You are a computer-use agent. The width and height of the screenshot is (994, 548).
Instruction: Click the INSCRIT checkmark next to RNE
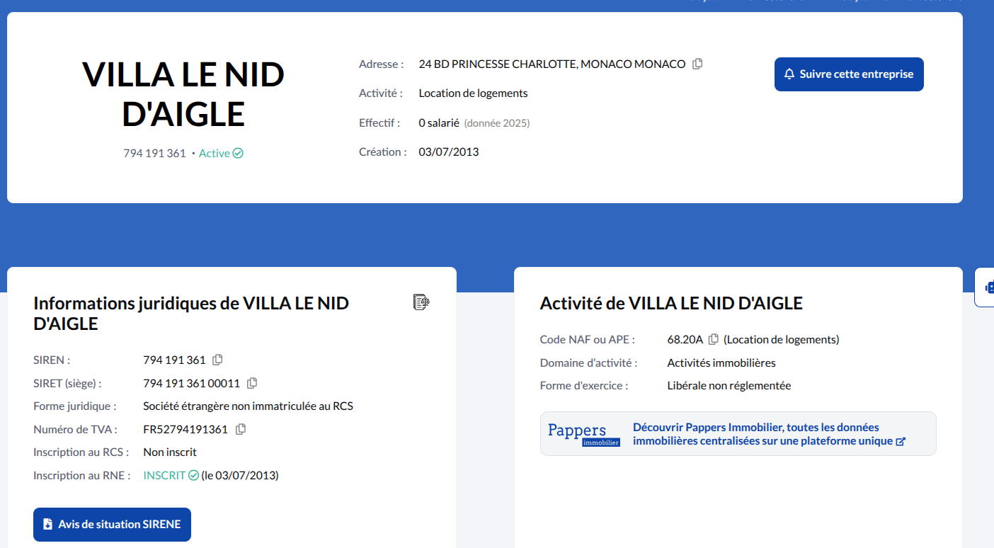193,475
